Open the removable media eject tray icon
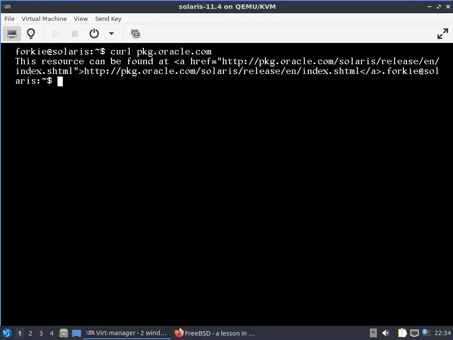 pyautogui.click(x=373, y=333)
